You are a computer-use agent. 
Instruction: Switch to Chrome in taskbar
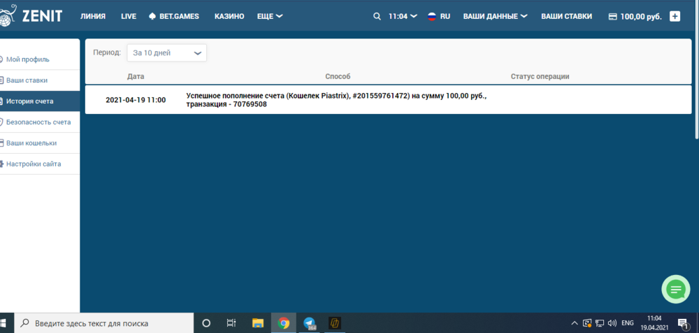tap(284, 323)
